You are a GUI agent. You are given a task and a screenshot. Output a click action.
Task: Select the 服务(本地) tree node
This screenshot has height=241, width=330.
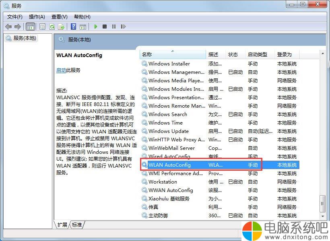pos(21,38)
